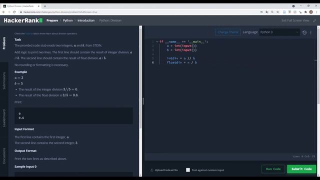Click the translate page icon in address bar
Viewport: 320px width, 180px height.
(x=267, y=12)
